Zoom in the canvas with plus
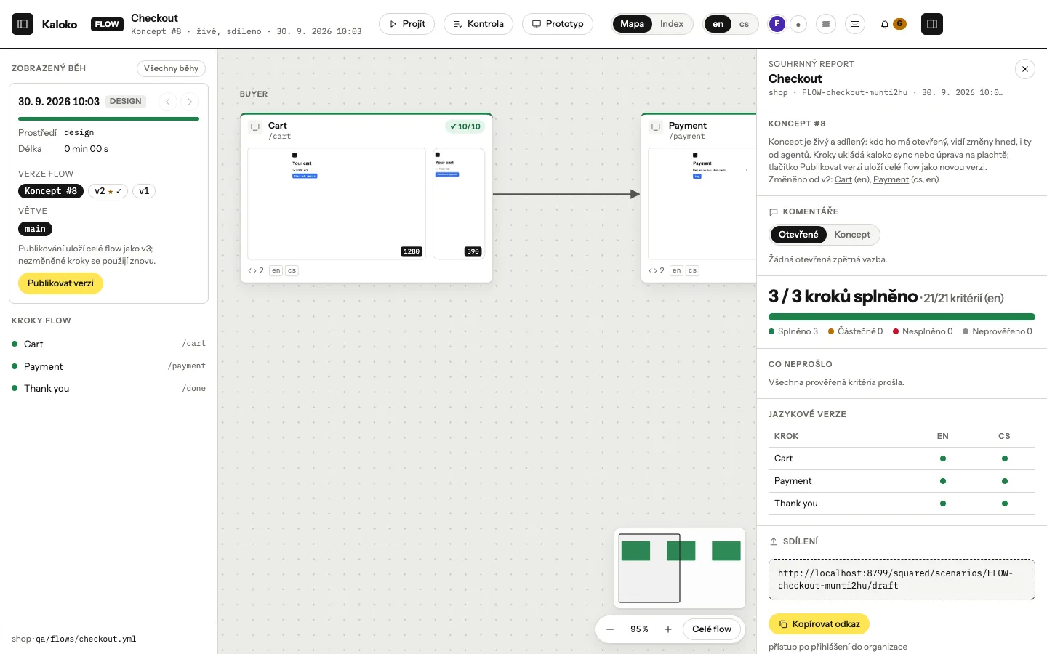Viewport: 1047px width, 654px height. pos(668,629)
